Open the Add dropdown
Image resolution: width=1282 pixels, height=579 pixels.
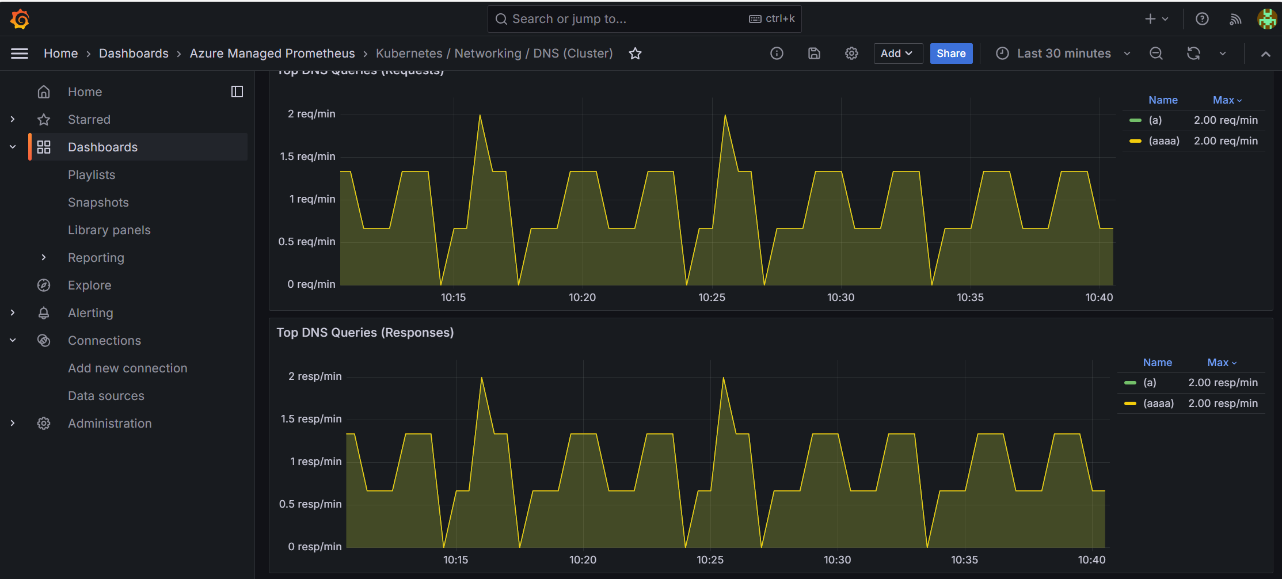point(898,54)
